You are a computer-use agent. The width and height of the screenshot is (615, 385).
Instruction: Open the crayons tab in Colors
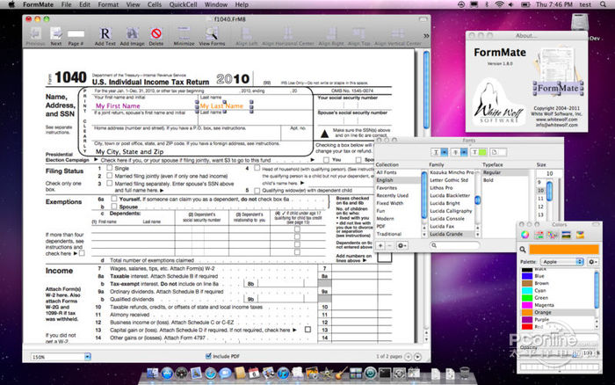(x=580, y=235)
